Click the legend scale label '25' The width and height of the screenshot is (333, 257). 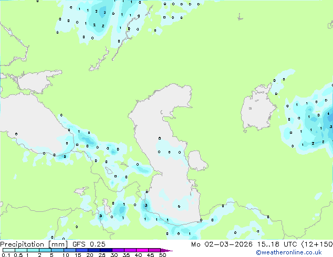[102, 255]
